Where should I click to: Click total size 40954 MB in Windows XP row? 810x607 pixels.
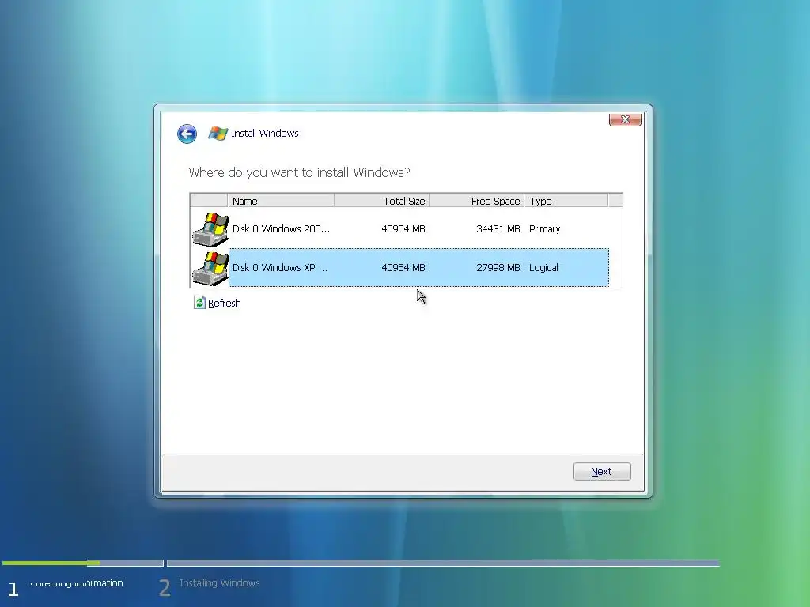click(403, 267)
